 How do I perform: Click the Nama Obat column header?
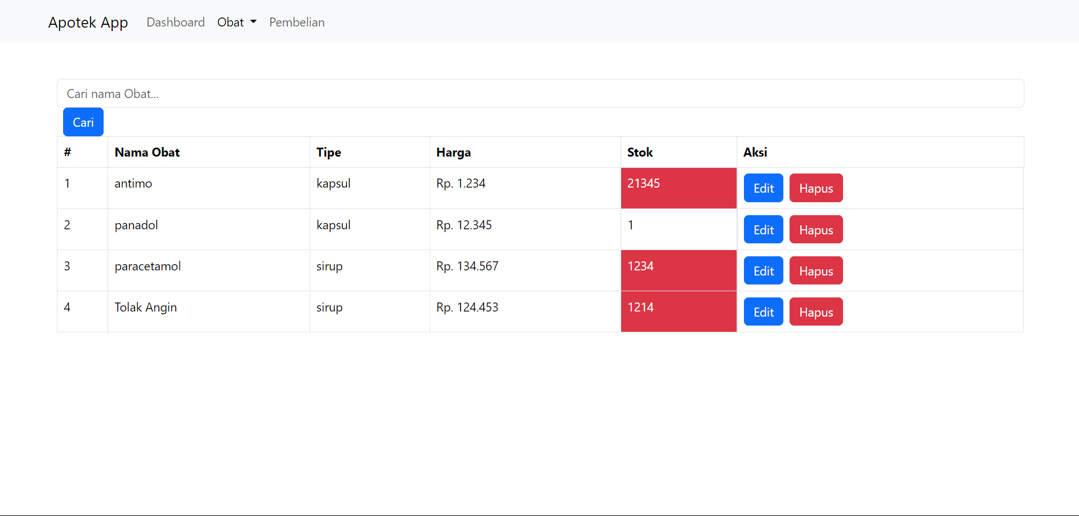tap(147, 153)
